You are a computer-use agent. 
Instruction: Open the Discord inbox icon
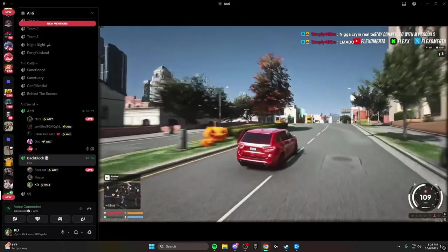tap(404, 4)
